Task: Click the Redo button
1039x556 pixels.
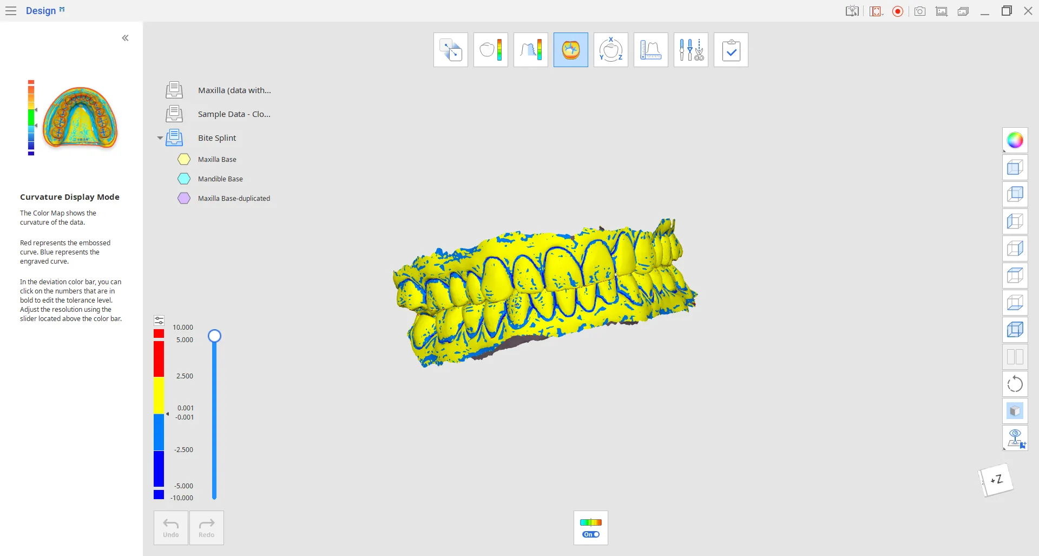Action: pos(207,528)
